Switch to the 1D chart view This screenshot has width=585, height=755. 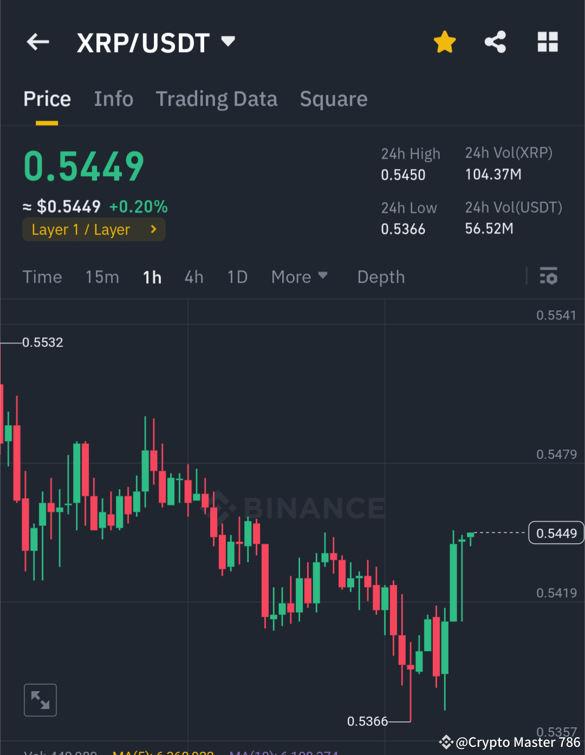coord(237,277)
